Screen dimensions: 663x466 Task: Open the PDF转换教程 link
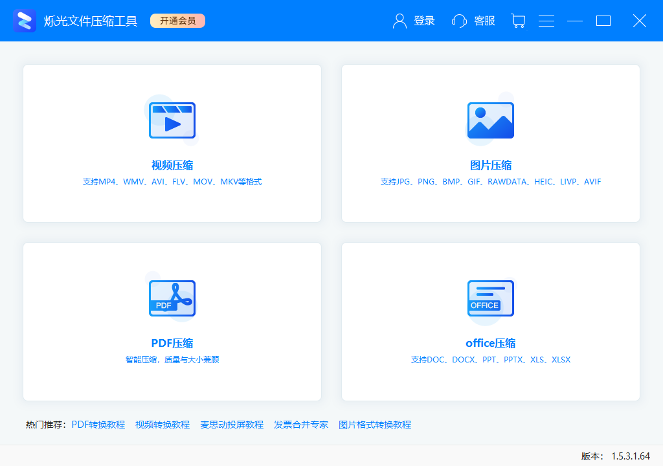(97, 424)
